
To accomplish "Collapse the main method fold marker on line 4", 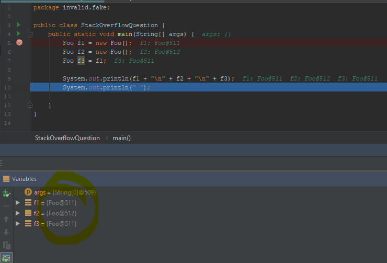I will tap(30, 34).
